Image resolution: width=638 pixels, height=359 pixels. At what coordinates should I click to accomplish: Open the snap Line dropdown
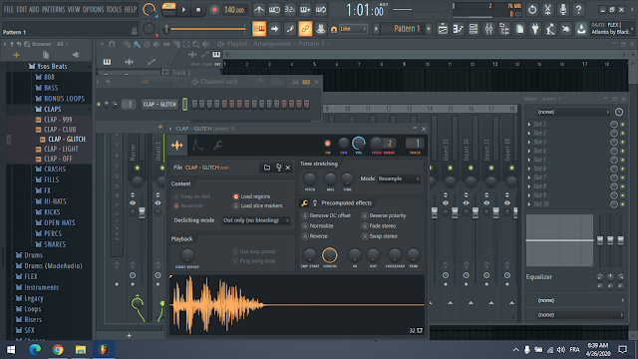(353, 29)
